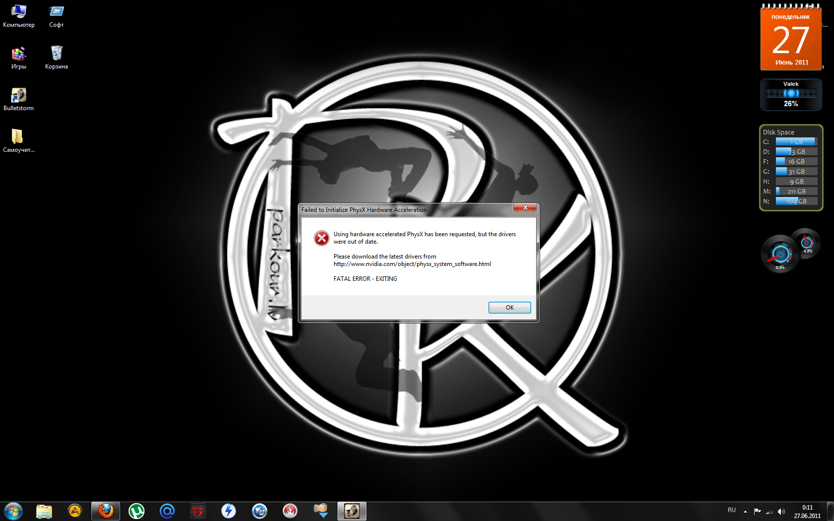Screen dimensions: 834x521
Task: Open uTorrent from the taskbar
Action: point(137,511)
